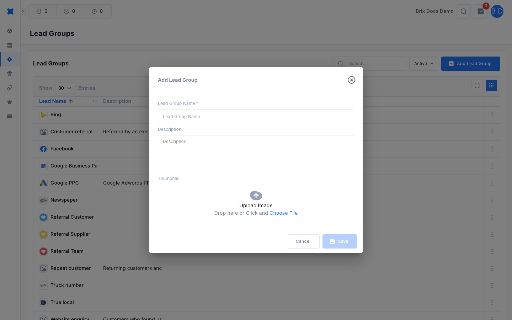Open the card icon in sidebar
Image resolution: width=512 pixels, height=320 pixels.
coord(10,116)
